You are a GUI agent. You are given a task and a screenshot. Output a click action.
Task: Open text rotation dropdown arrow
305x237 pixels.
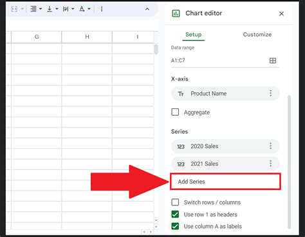pos(89,9)
